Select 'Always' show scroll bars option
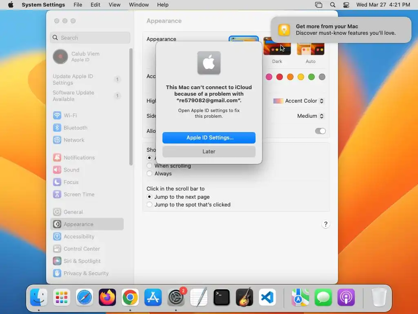418x314 pixels. click(x=149, y=173)
